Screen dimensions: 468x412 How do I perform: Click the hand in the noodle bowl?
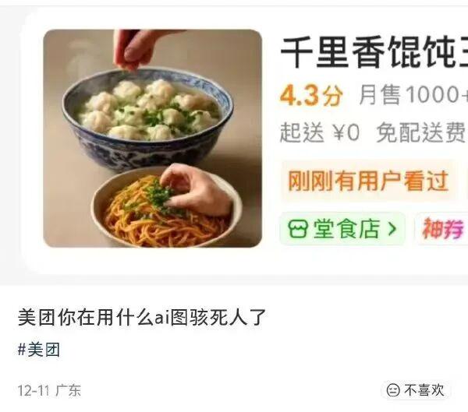pos(196,189)
